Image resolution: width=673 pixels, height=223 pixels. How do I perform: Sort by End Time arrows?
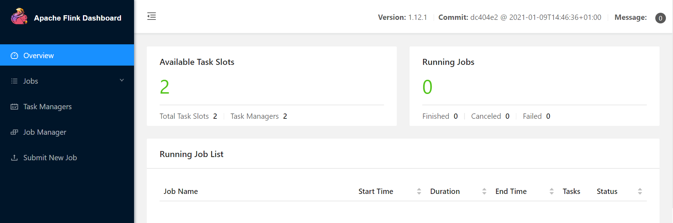552,191
